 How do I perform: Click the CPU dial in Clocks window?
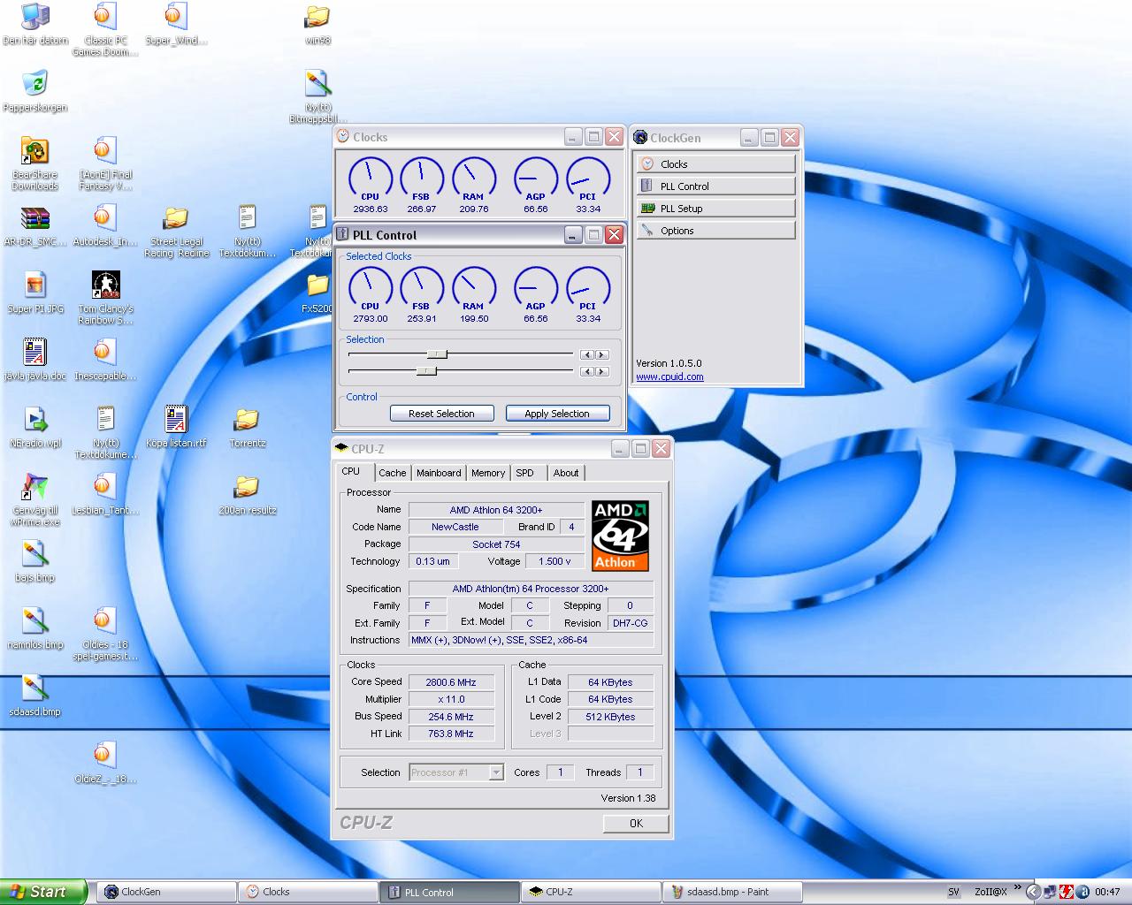click(x=370, y=179)
